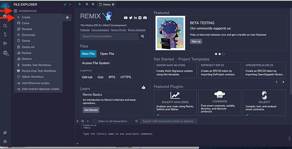Click the Remix logo at top of sidebar

(x=5, y=6)
